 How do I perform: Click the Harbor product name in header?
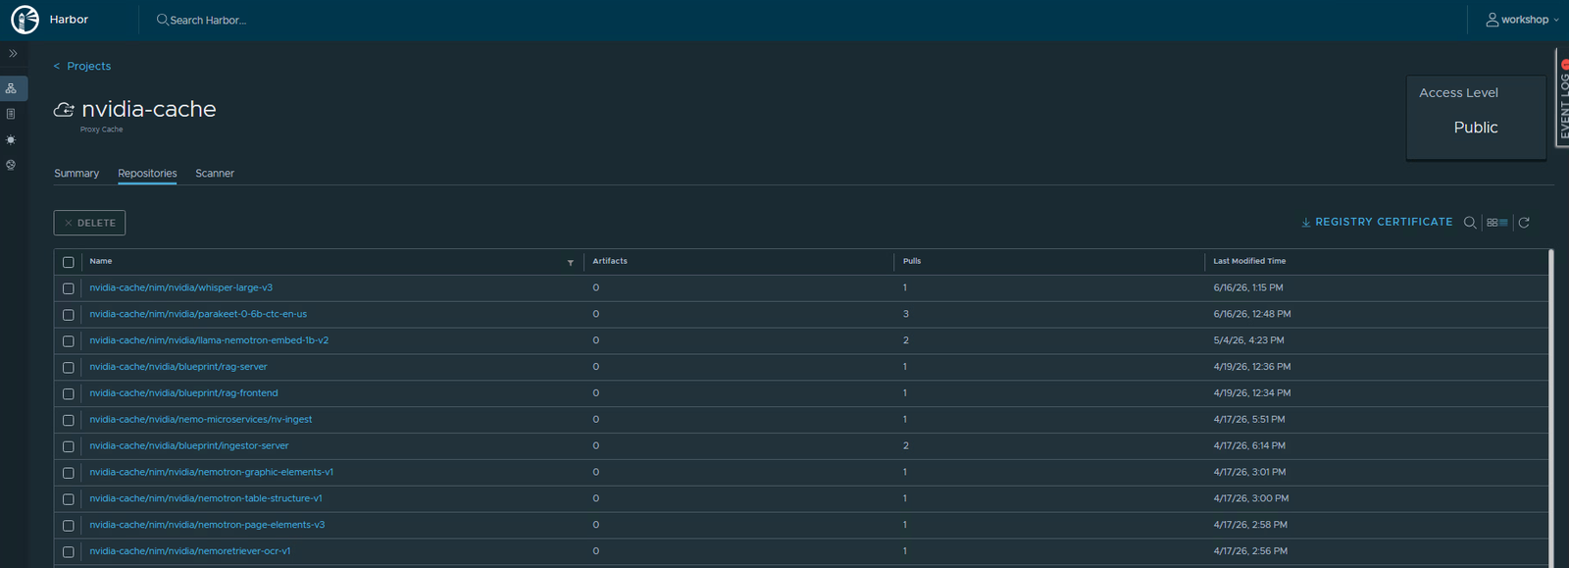click(69, 20)
